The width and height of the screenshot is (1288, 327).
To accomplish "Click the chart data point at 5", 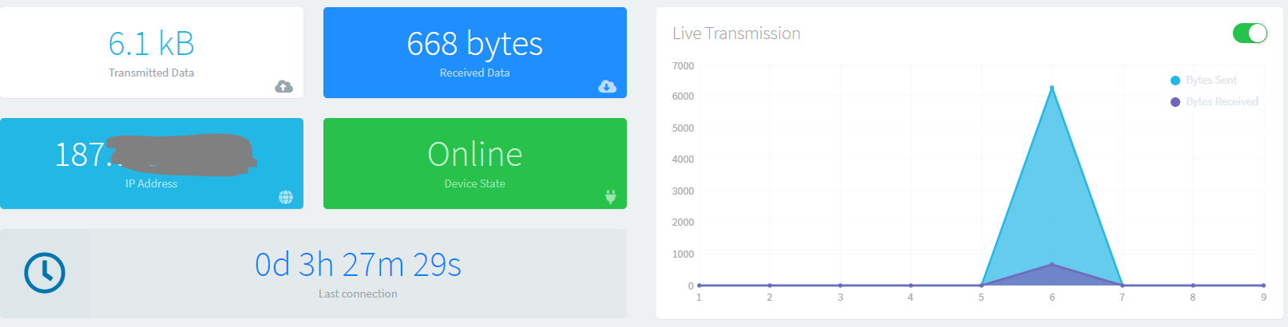I will tap(981, 286).
